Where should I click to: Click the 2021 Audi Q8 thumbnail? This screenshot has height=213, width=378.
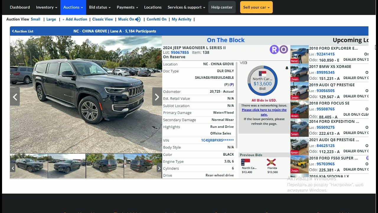click(299, 146)
